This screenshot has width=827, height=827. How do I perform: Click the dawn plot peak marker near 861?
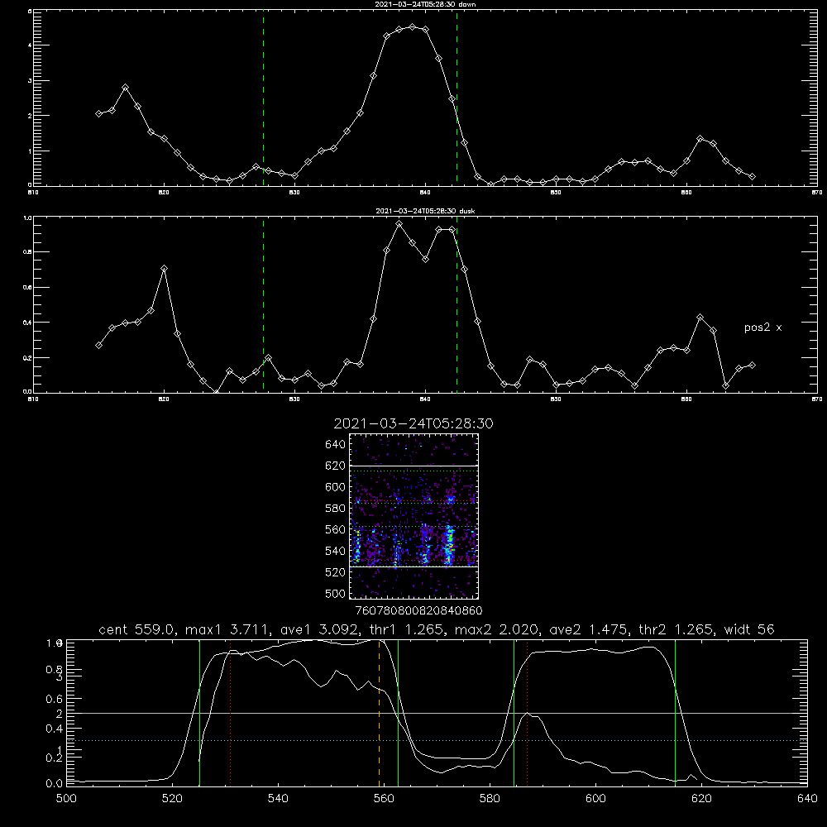700,139
